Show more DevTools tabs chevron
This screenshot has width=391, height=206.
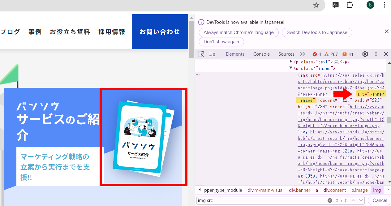click(303, 54)
